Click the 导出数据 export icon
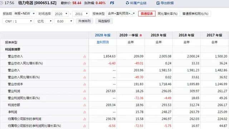The width and height of the screenshot is (229, 129). point(158,3)
